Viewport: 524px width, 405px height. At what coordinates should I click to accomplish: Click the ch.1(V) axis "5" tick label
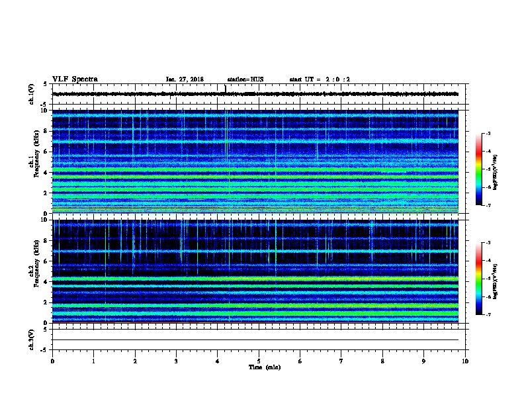46,84
